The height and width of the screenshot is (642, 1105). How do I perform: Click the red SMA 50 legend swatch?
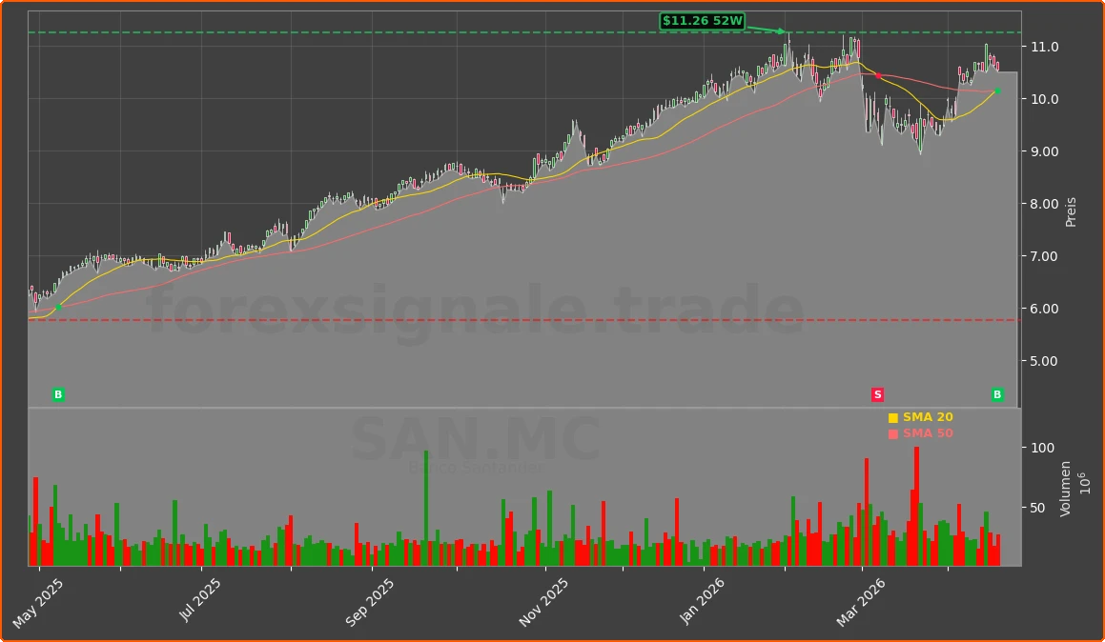pos(893,433)
